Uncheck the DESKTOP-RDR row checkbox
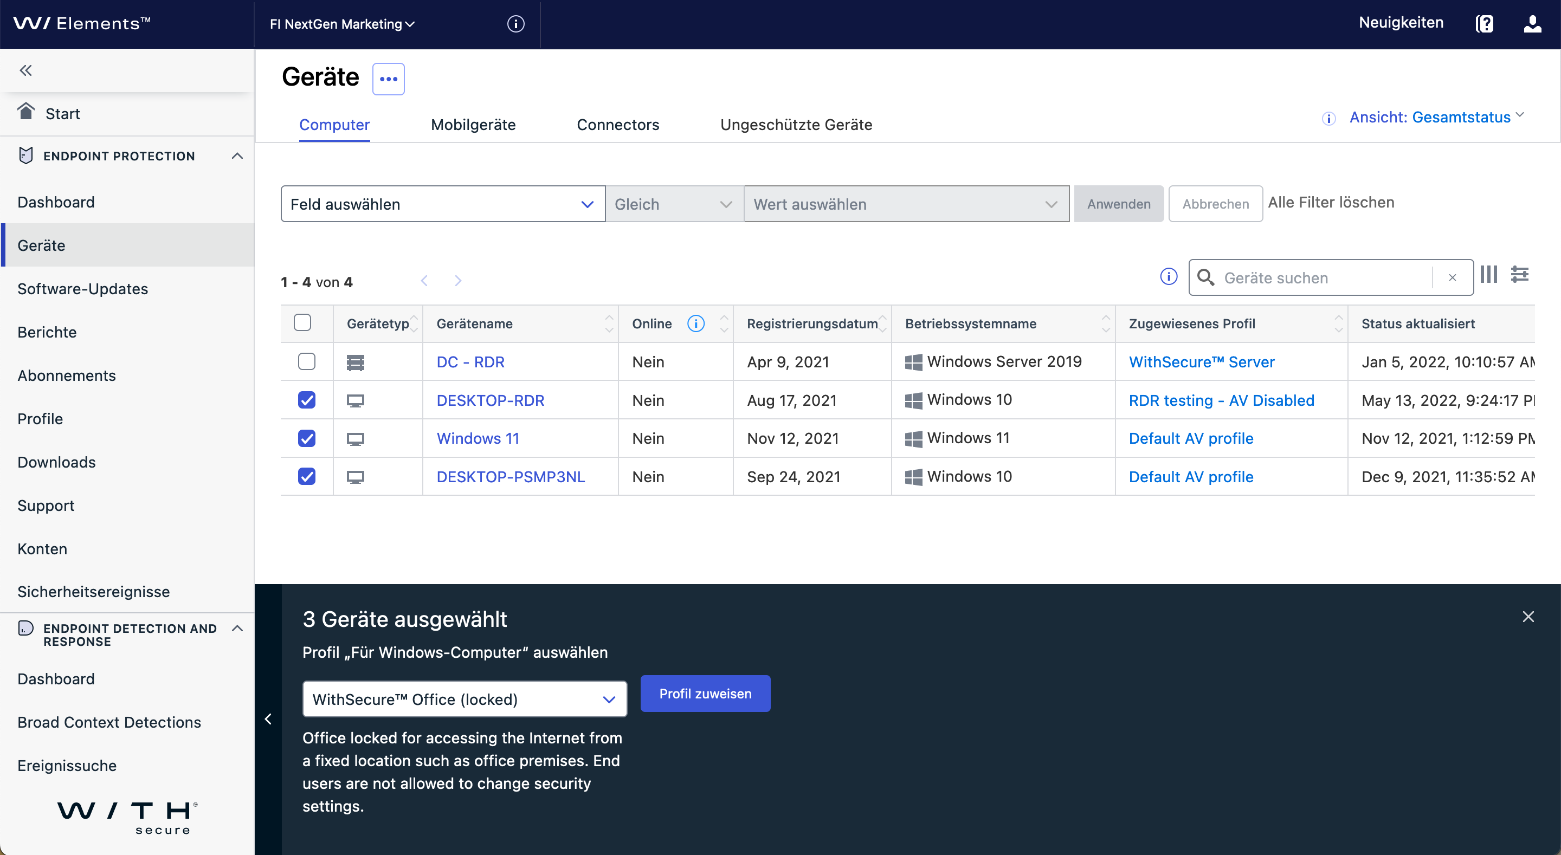 point(307,400)
